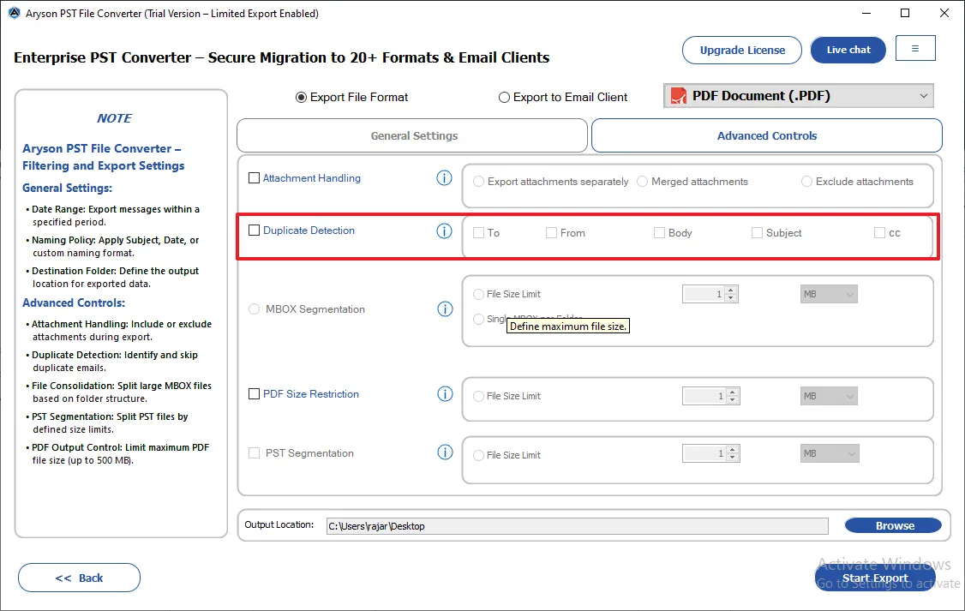Screen dimensions: 965x611
Task: Click the 'General Settings:' heading in note panel
Action: click(x=67, y=189)
